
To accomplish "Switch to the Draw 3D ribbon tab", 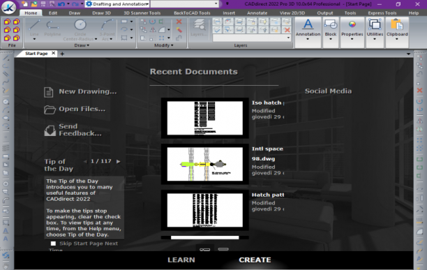I will [101, 13].
